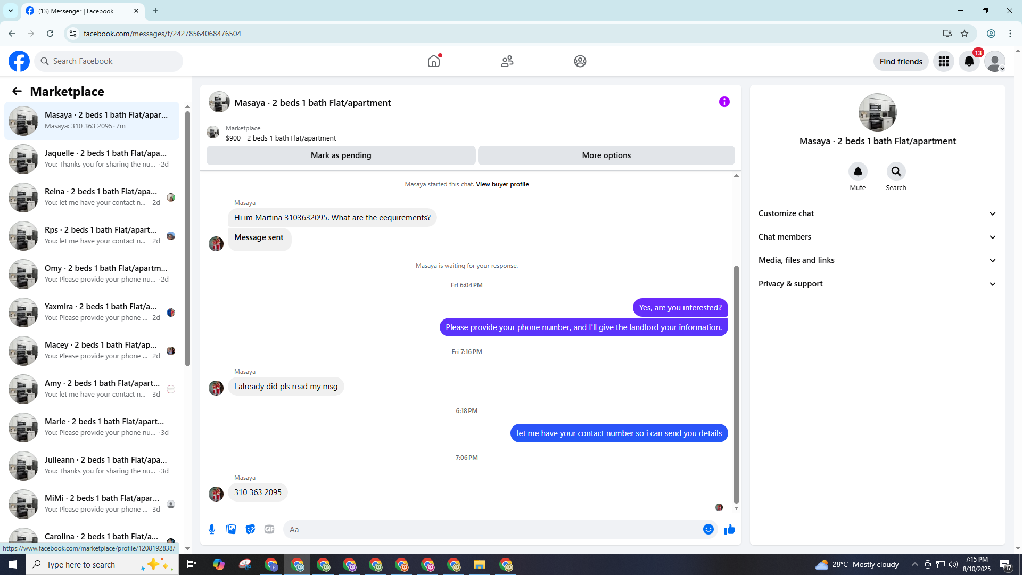Open the View buyer profile link

click(x=502, y=184)
